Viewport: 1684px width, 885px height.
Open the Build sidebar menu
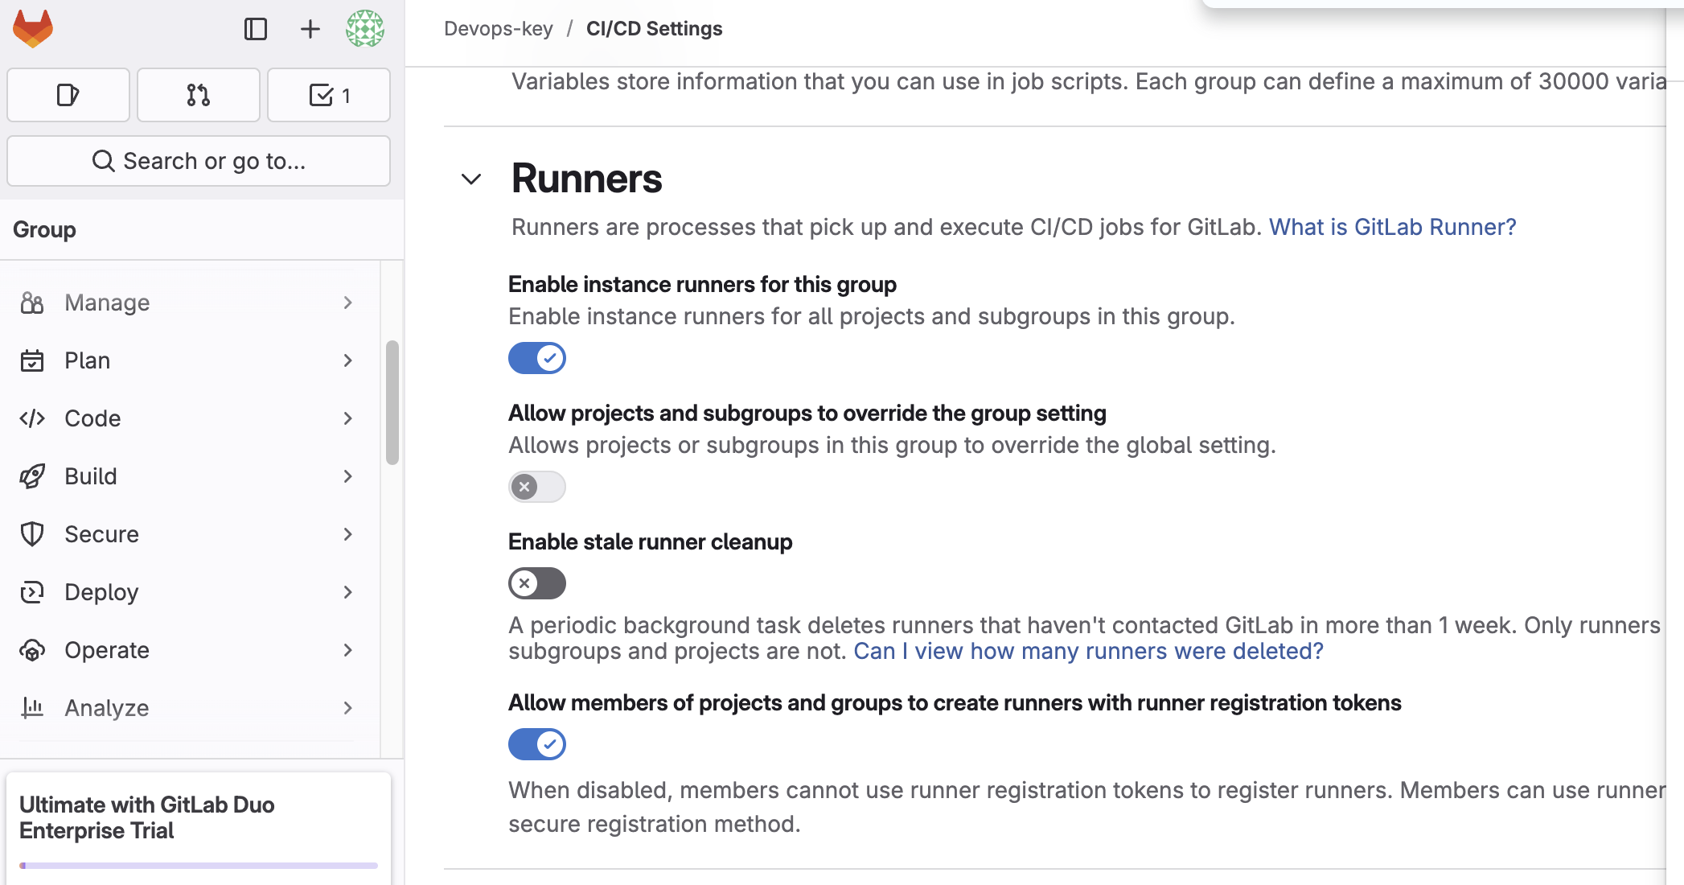(x=91, y=476)
